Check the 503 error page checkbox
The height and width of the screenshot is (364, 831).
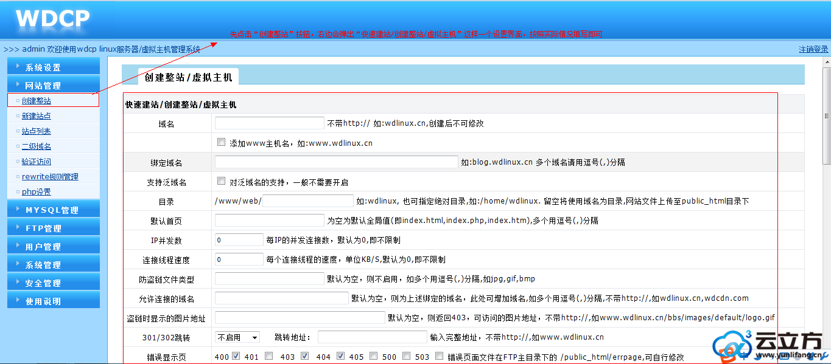pyautogui.click(x=440, y=356)
